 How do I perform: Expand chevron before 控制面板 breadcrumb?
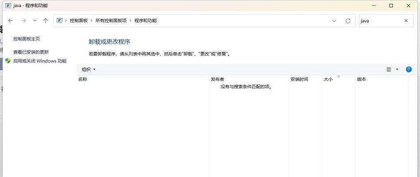(66, 21)
